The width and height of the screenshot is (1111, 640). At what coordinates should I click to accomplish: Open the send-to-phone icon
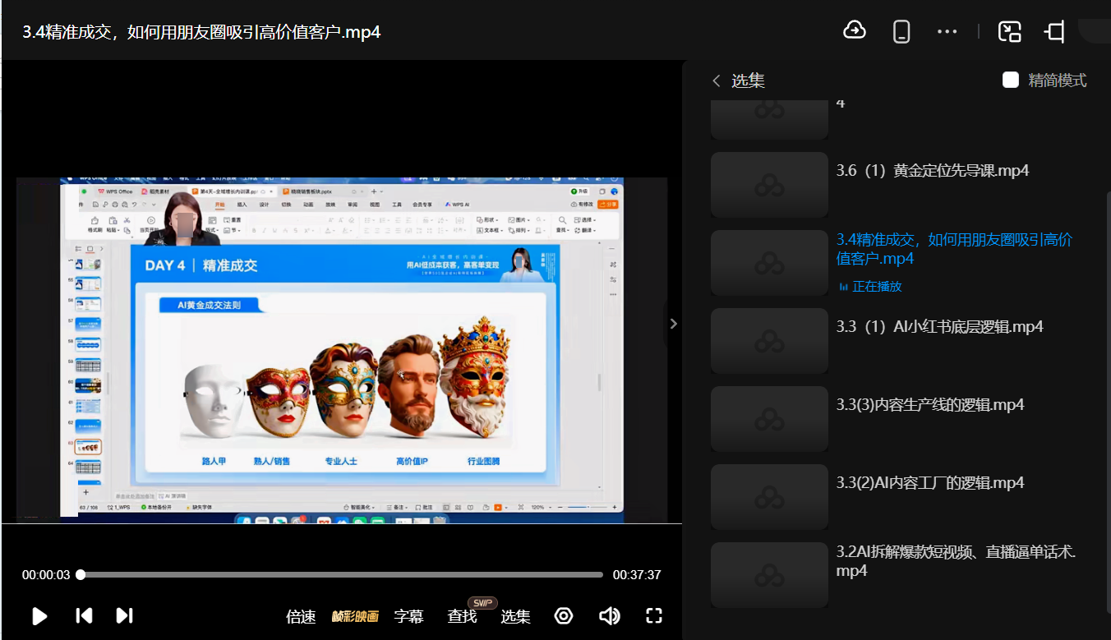(901, 31)
